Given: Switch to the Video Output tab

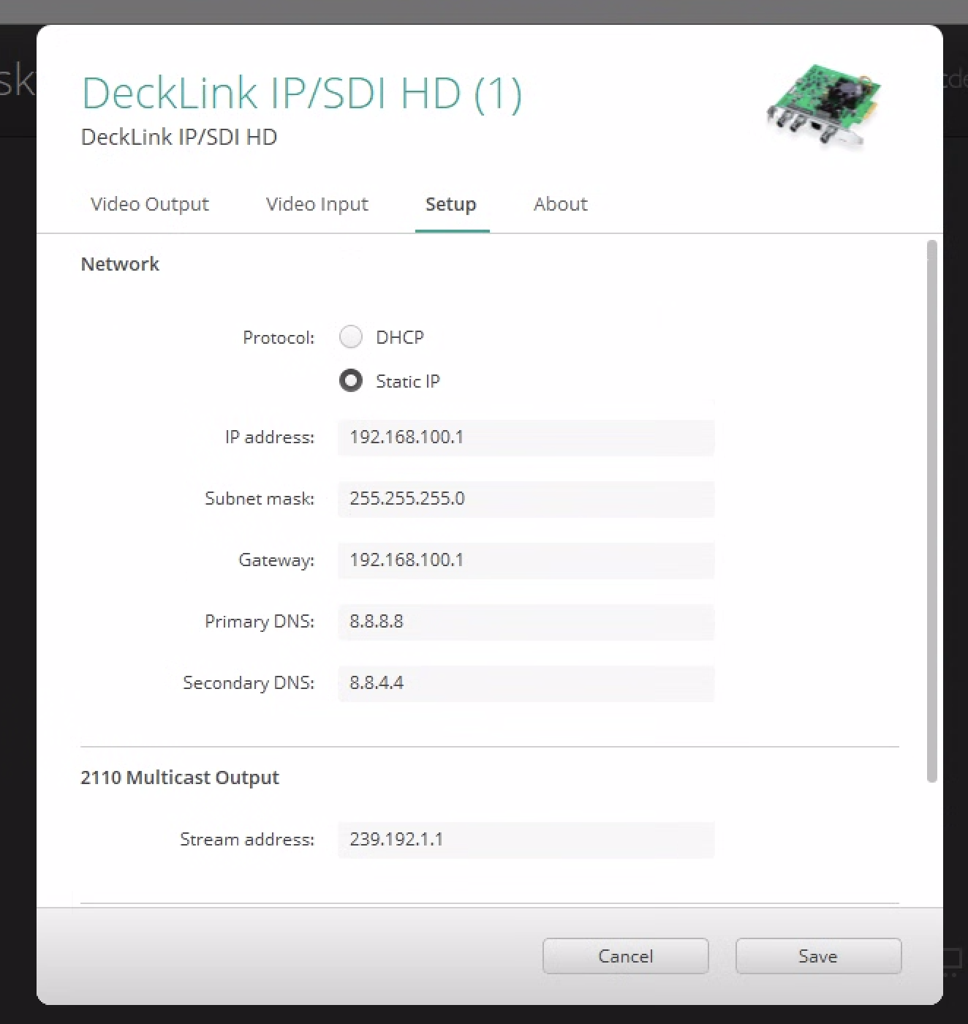Looking at the screenshot, I should (149, 204).
